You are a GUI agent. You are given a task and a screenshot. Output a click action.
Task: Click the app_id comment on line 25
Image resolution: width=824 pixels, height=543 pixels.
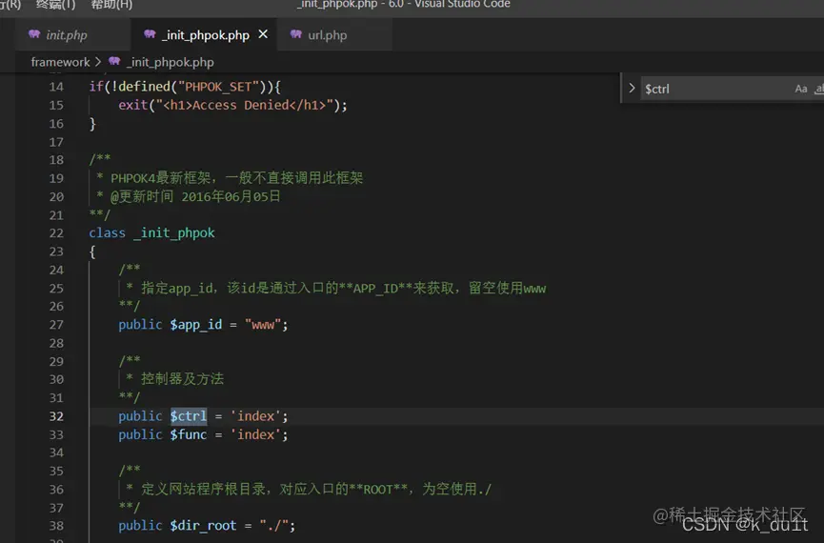344,289
